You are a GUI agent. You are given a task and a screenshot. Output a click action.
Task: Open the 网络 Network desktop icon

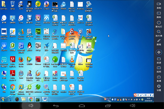[x=4, y=88]
